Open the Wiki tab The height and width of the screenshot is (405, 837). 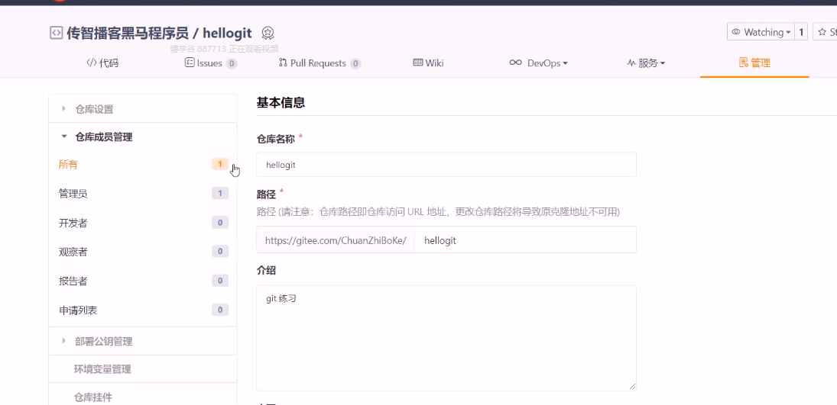click(428, 63)
